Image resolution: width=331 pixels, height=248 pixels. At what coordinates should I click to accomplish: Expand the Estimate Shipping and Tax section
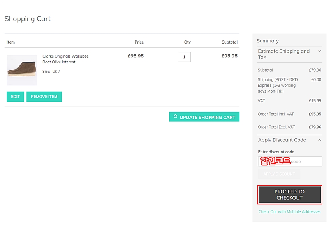[x=289, y=54]
